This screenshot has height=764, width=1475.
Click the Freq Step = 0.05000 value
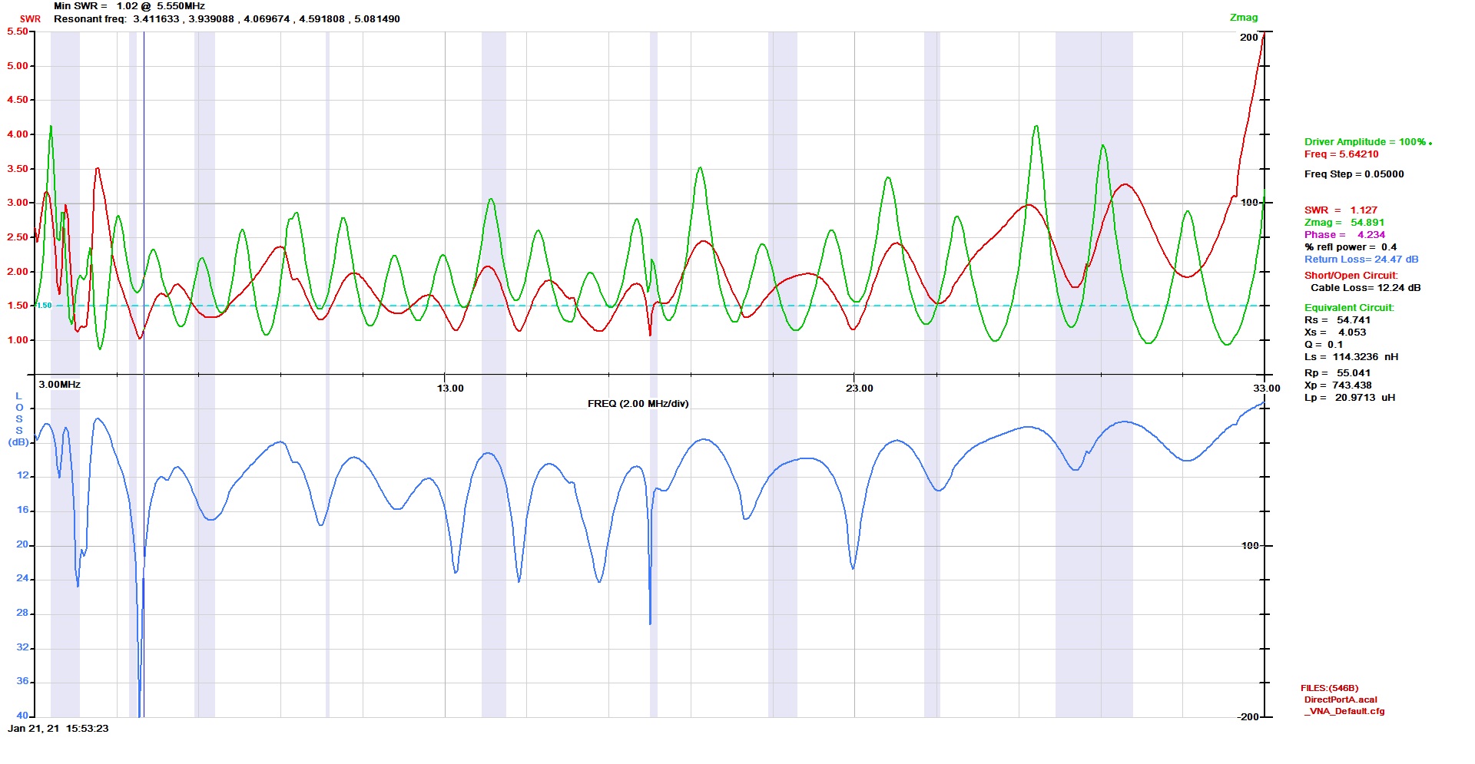(x=1354, y=174)
